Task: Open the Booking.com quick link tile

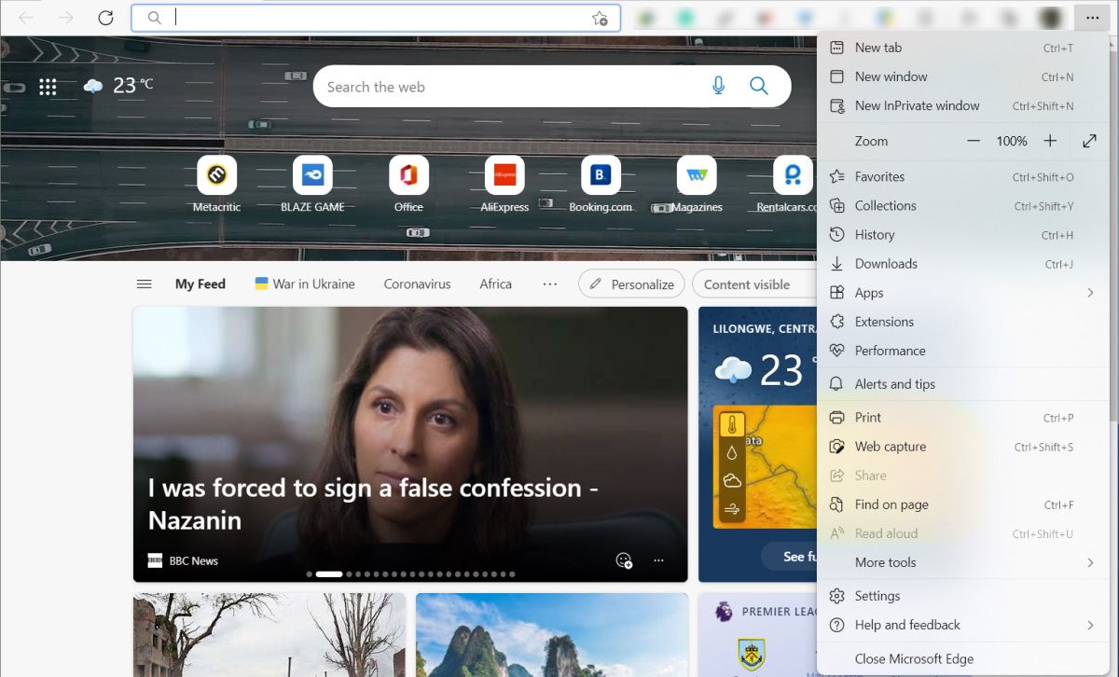Action: point(601,175)
